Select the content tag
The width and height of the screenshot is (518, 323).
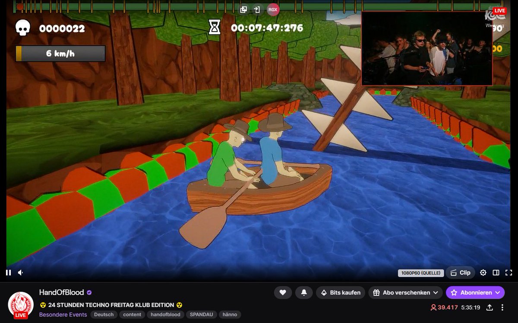pyautogui.click(x=132, y=314)
